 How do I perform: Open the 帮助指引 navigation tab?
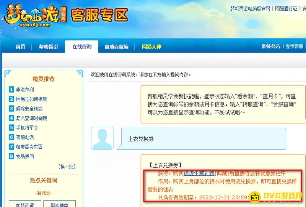tap(48, 47)
